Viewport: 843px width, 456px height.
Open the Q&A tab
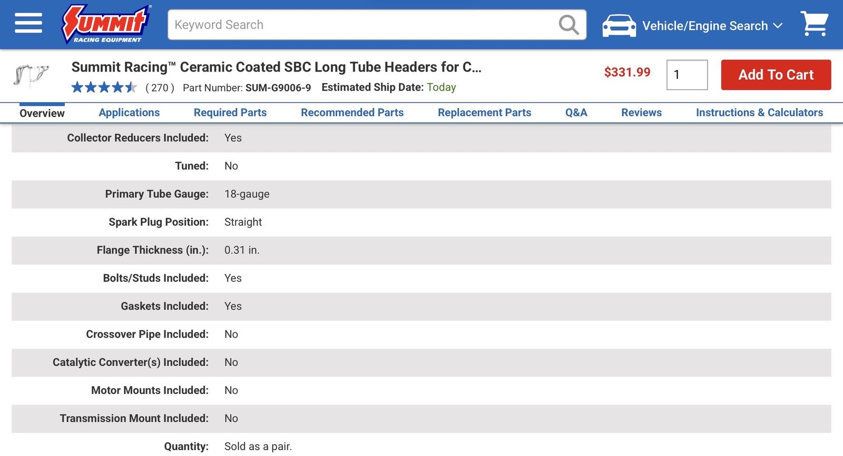(x=576, y=113)
